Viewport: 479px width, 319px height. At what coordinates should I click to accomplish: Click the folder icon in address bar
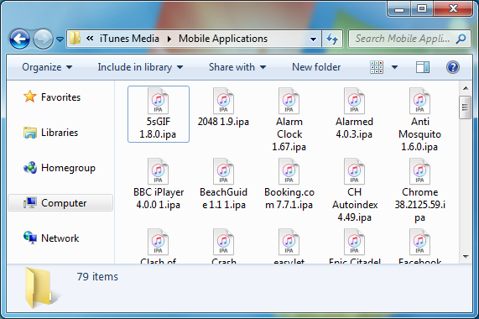[x=75, y=39]
